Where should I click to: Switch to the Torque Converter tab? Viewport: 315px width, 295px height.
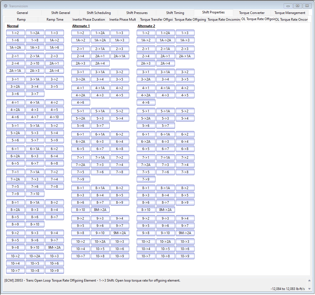252,13
